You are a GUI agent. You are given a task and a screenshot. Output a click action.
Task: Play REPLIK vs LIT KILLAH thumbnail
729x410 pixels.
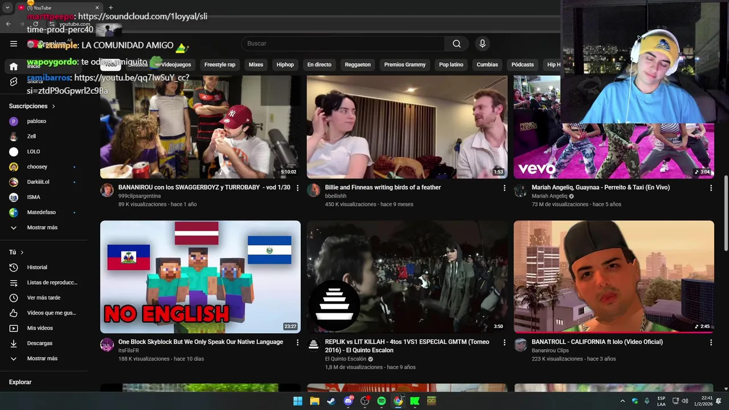[x=407, y=277]
